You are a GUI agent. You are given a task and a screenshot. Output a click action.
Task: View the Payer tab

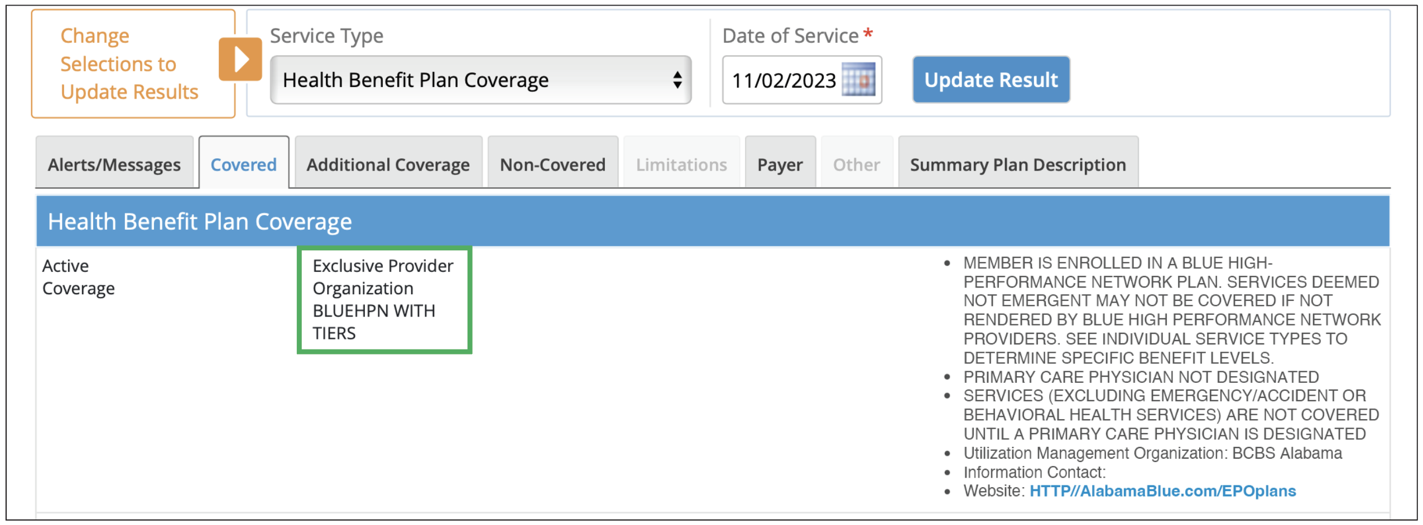780,164
